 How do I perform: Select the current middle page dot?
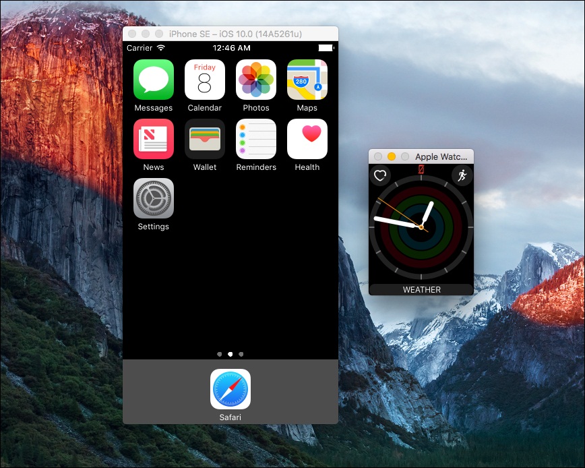230,354
